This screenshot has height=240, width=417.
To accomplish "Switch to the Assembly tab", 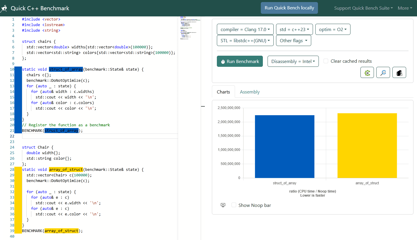I will tap(250, 92).
